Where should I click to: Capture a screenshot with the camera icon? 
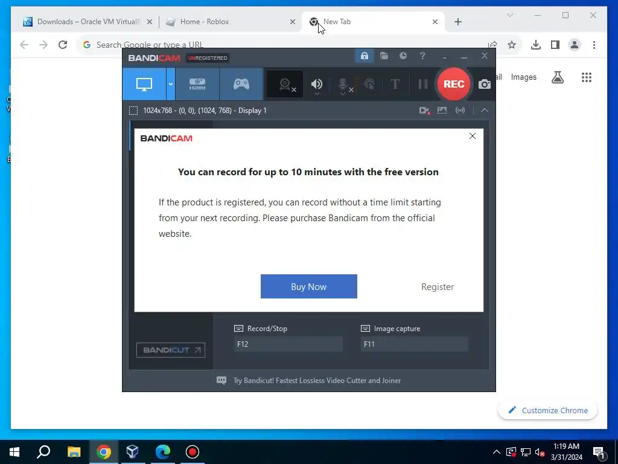[x=485, y=84]
